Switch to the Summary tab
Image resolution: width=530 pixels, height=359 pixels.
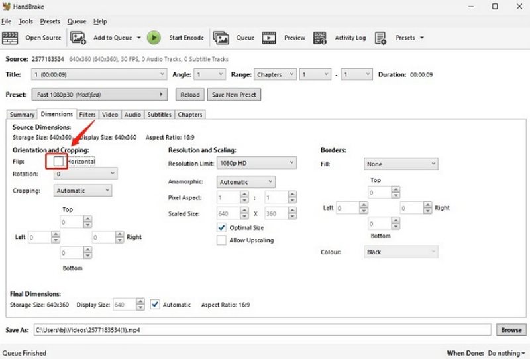click(x=22, y=115)
